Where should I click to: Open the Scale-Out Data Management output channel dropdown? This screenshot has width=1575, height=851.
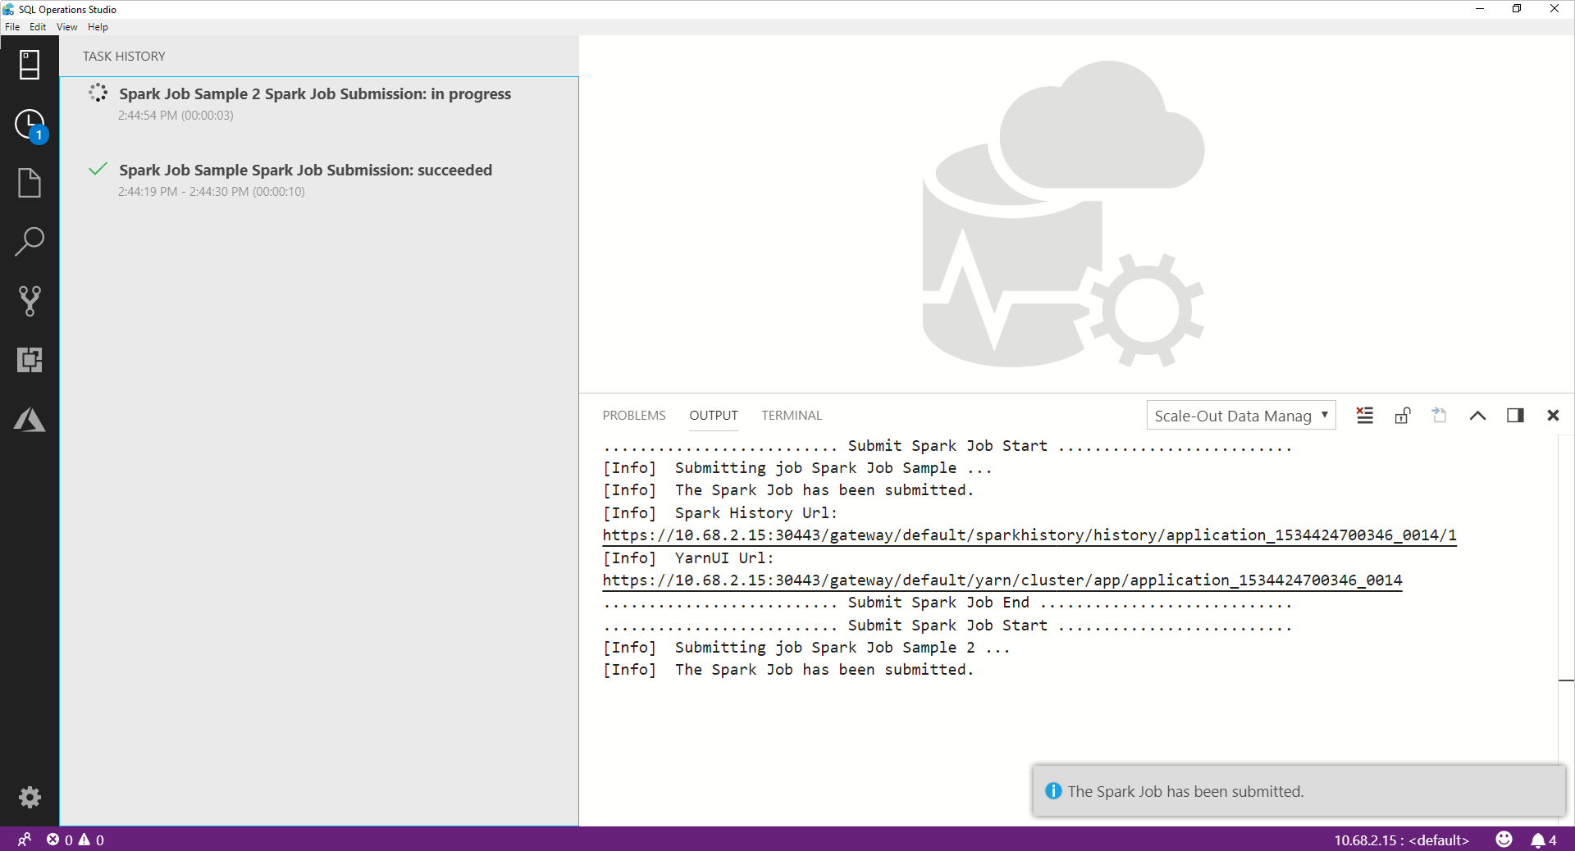pos(1241,416)
